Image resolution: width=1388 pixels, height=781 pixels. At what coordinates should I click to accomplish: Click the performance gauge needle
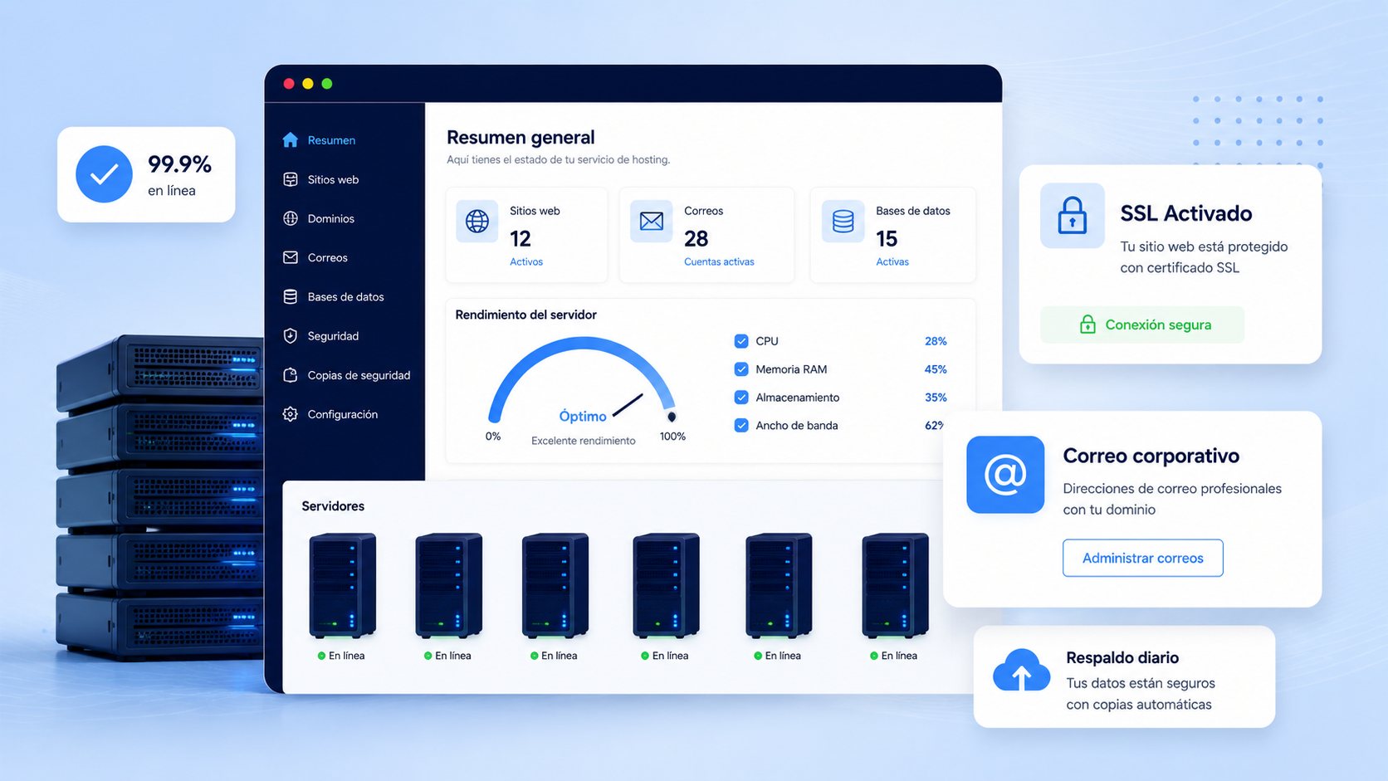[x=628, y=406]
